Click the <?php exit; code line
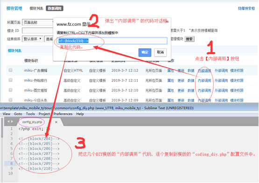This screenshot has width=259, height=183. pos(34,129)
